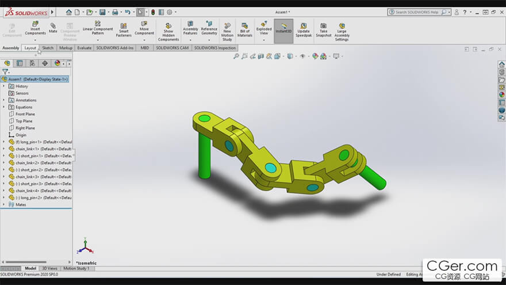Open Assembly Features tool

click(x=190, y=28)
